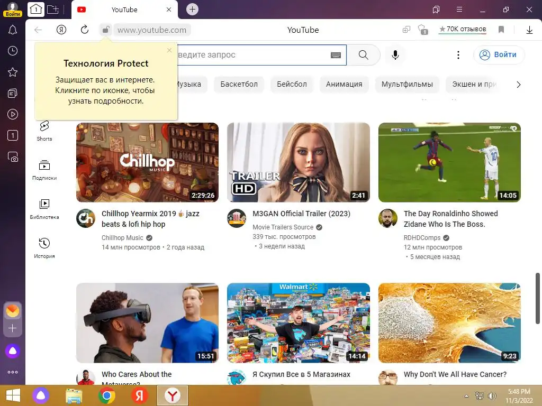542x406 pixels.
Task: Open the tab overview icon with number 1
Action: (36, 10)
